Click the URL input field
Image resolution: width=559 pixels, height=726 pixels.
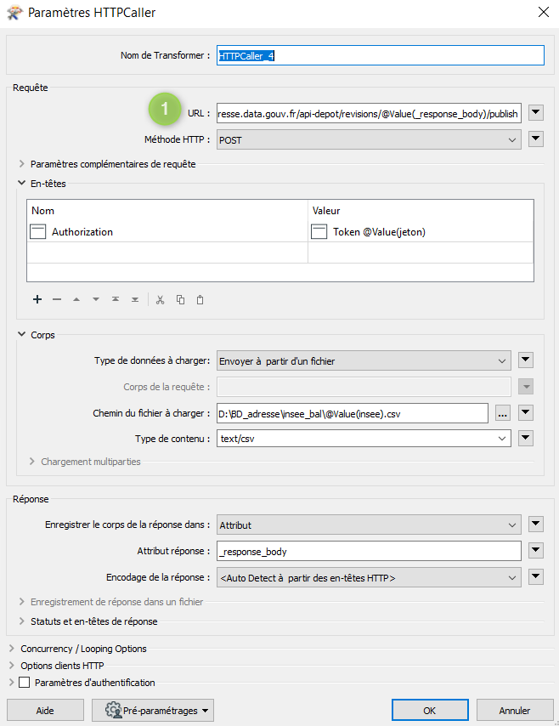(x=369, y=113)
